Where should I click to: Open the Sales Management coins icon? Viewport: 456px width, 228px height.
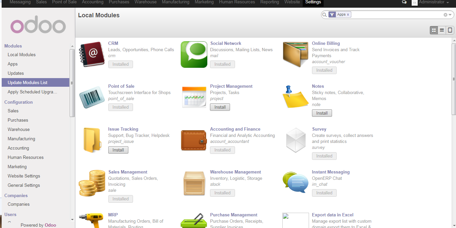coord(92,183)
